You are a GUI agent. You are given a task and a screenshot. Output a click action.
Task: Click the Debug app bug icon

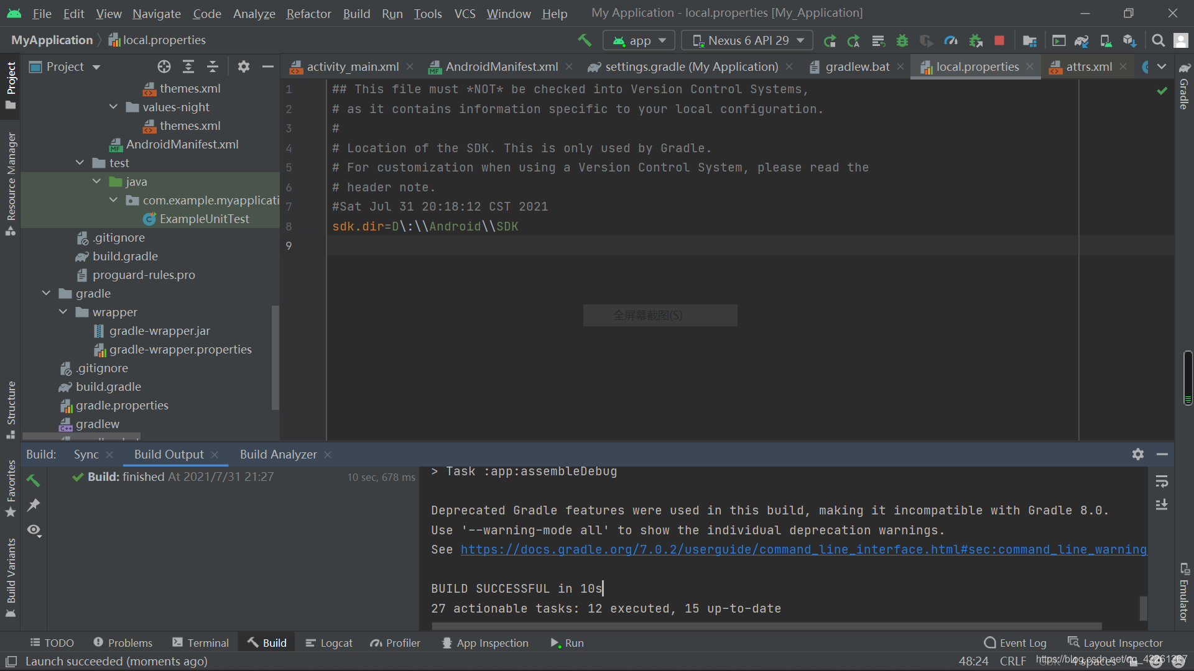coord(902,41)
